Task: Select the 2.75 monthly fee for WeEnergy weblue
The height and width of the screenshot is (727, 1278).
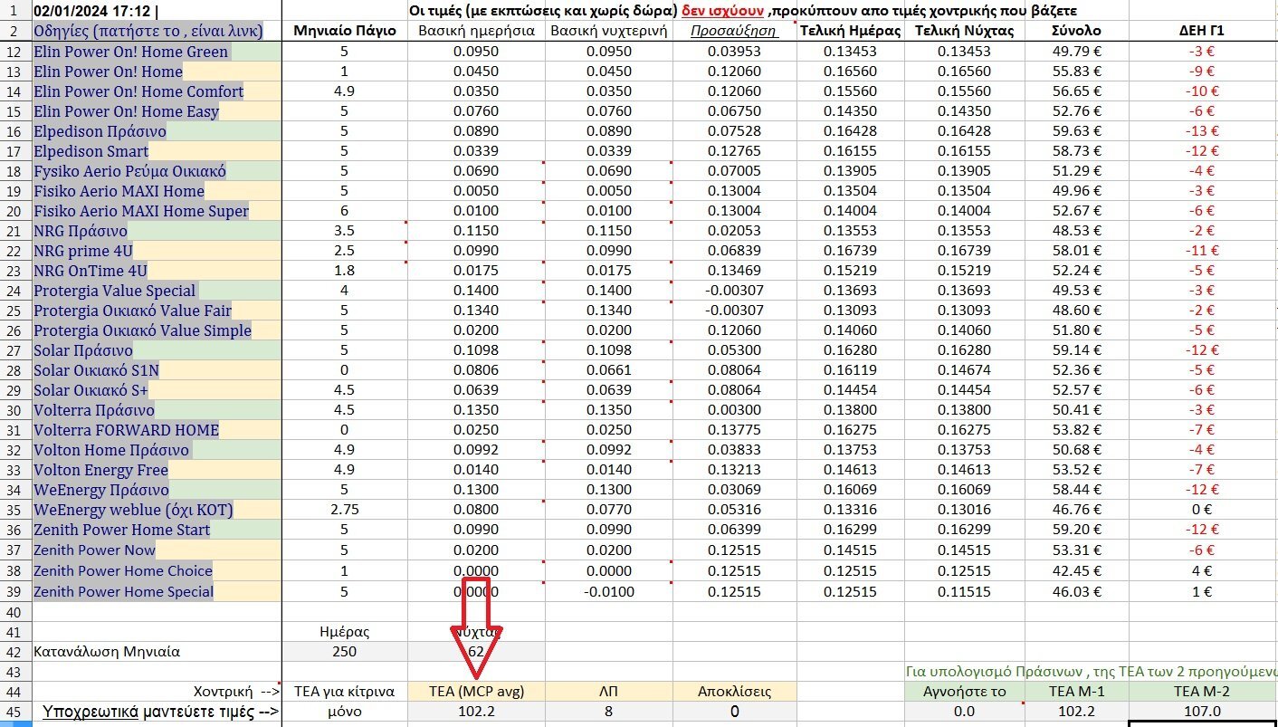Action: click(345, 510)
